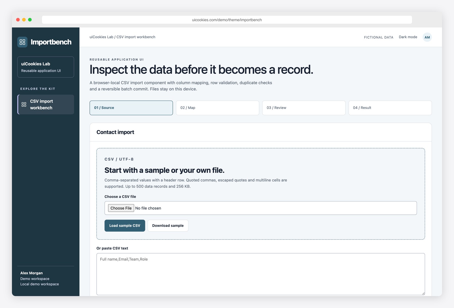The width and height of the screenshot is (454, 308).
Task: Click the Alex Morgan name in sidebar
Action: point(32,273)
